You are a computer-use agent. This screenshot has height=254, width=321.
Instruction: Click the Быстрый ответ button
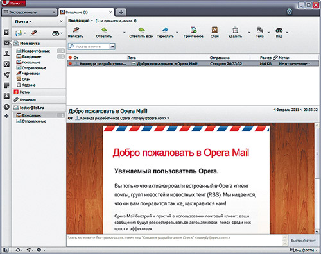(x=303, y=241)
